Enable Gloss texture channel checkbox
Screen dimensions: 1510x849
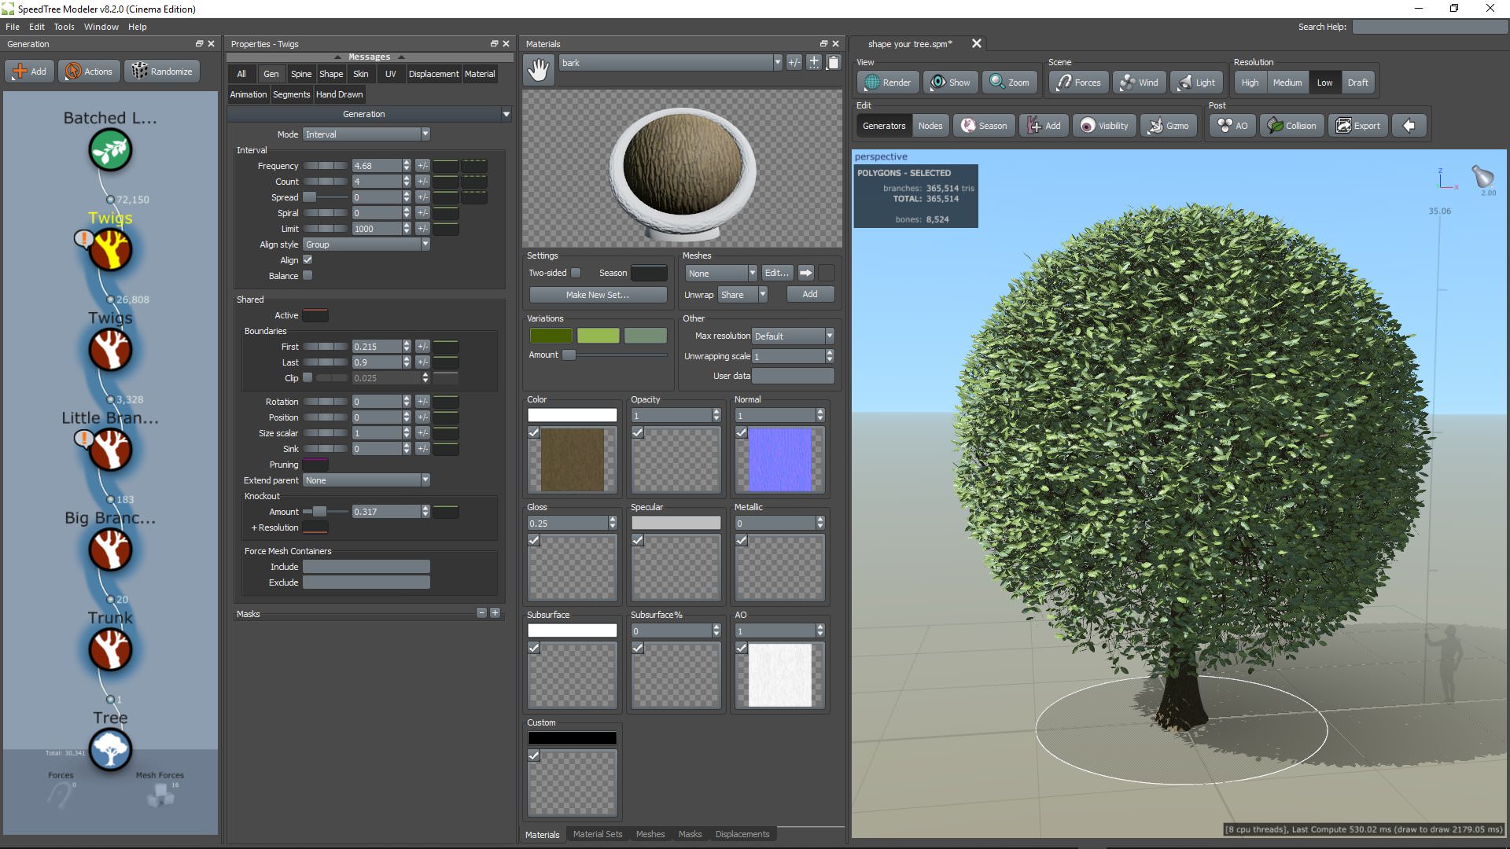coord(534,539)
